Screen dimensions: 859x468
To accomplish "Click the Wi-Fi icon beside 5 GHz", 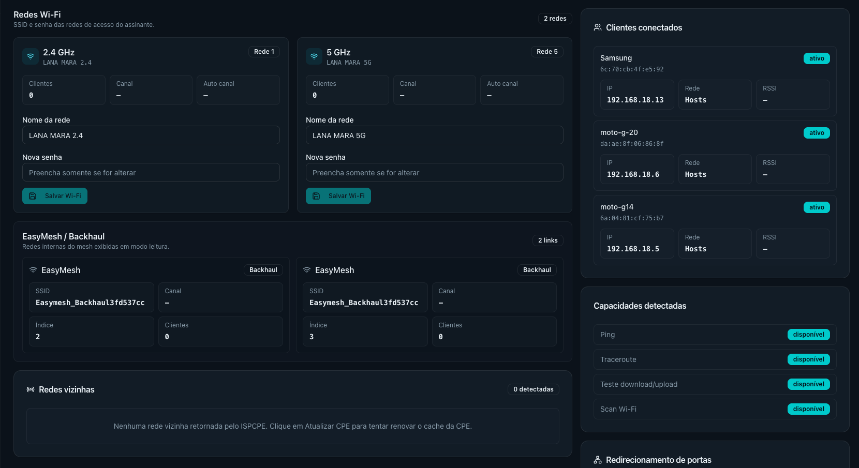I will pyautogui.click(x=314, y=56).
